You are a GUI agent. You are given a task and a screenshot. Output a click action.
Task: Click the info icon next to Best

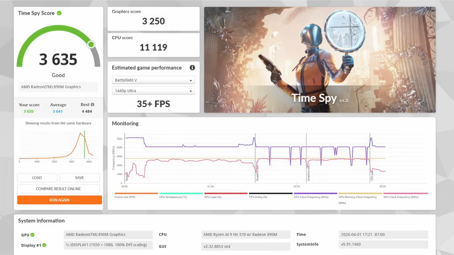click(92, 105)
